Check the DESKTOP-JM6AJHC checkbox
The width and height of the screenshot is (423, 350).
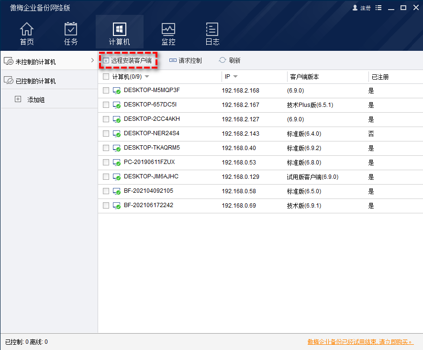pos(106,177)
